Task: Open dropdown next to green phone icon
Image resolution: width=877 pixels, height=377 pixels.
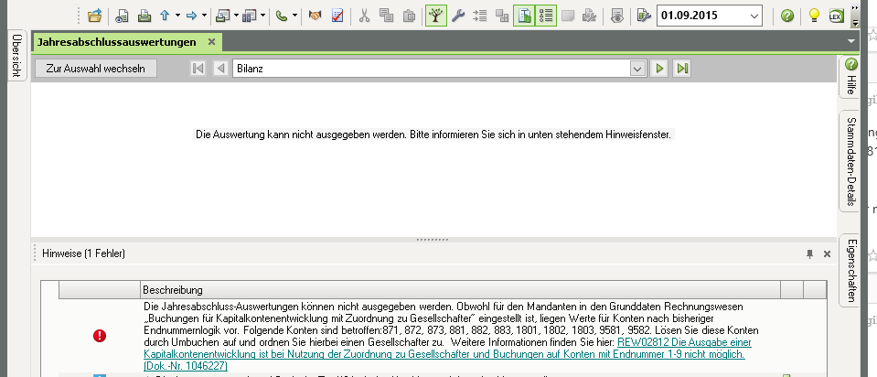Action: [294, 16]
